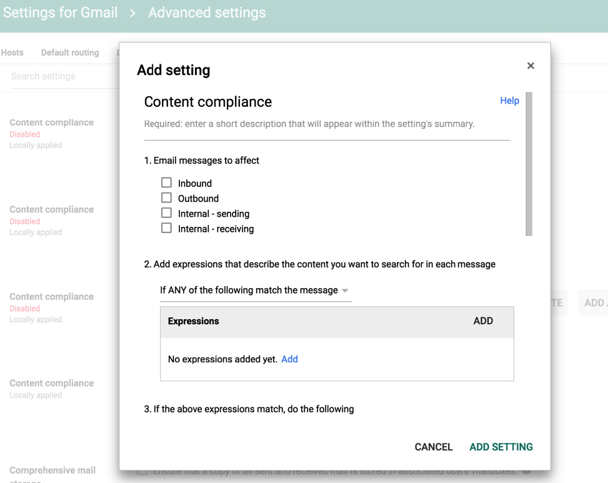This screenshot has height=483, width=608.
Task: Click the partially hidden ADD button at right edge
Action: (594, 303)
